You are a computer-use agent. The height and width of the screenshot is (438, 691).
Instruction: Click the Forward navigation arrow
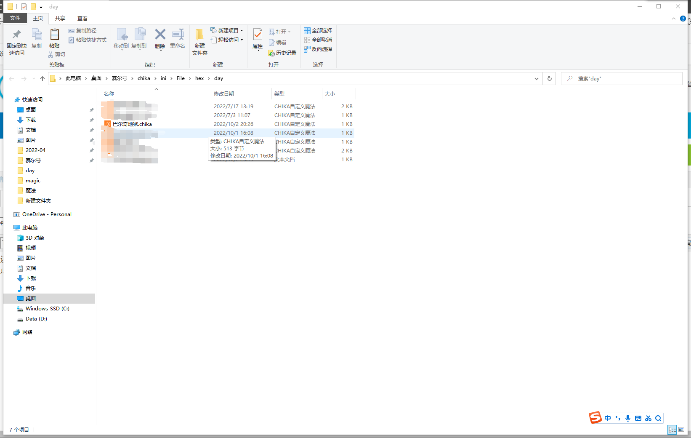point(24,79)
